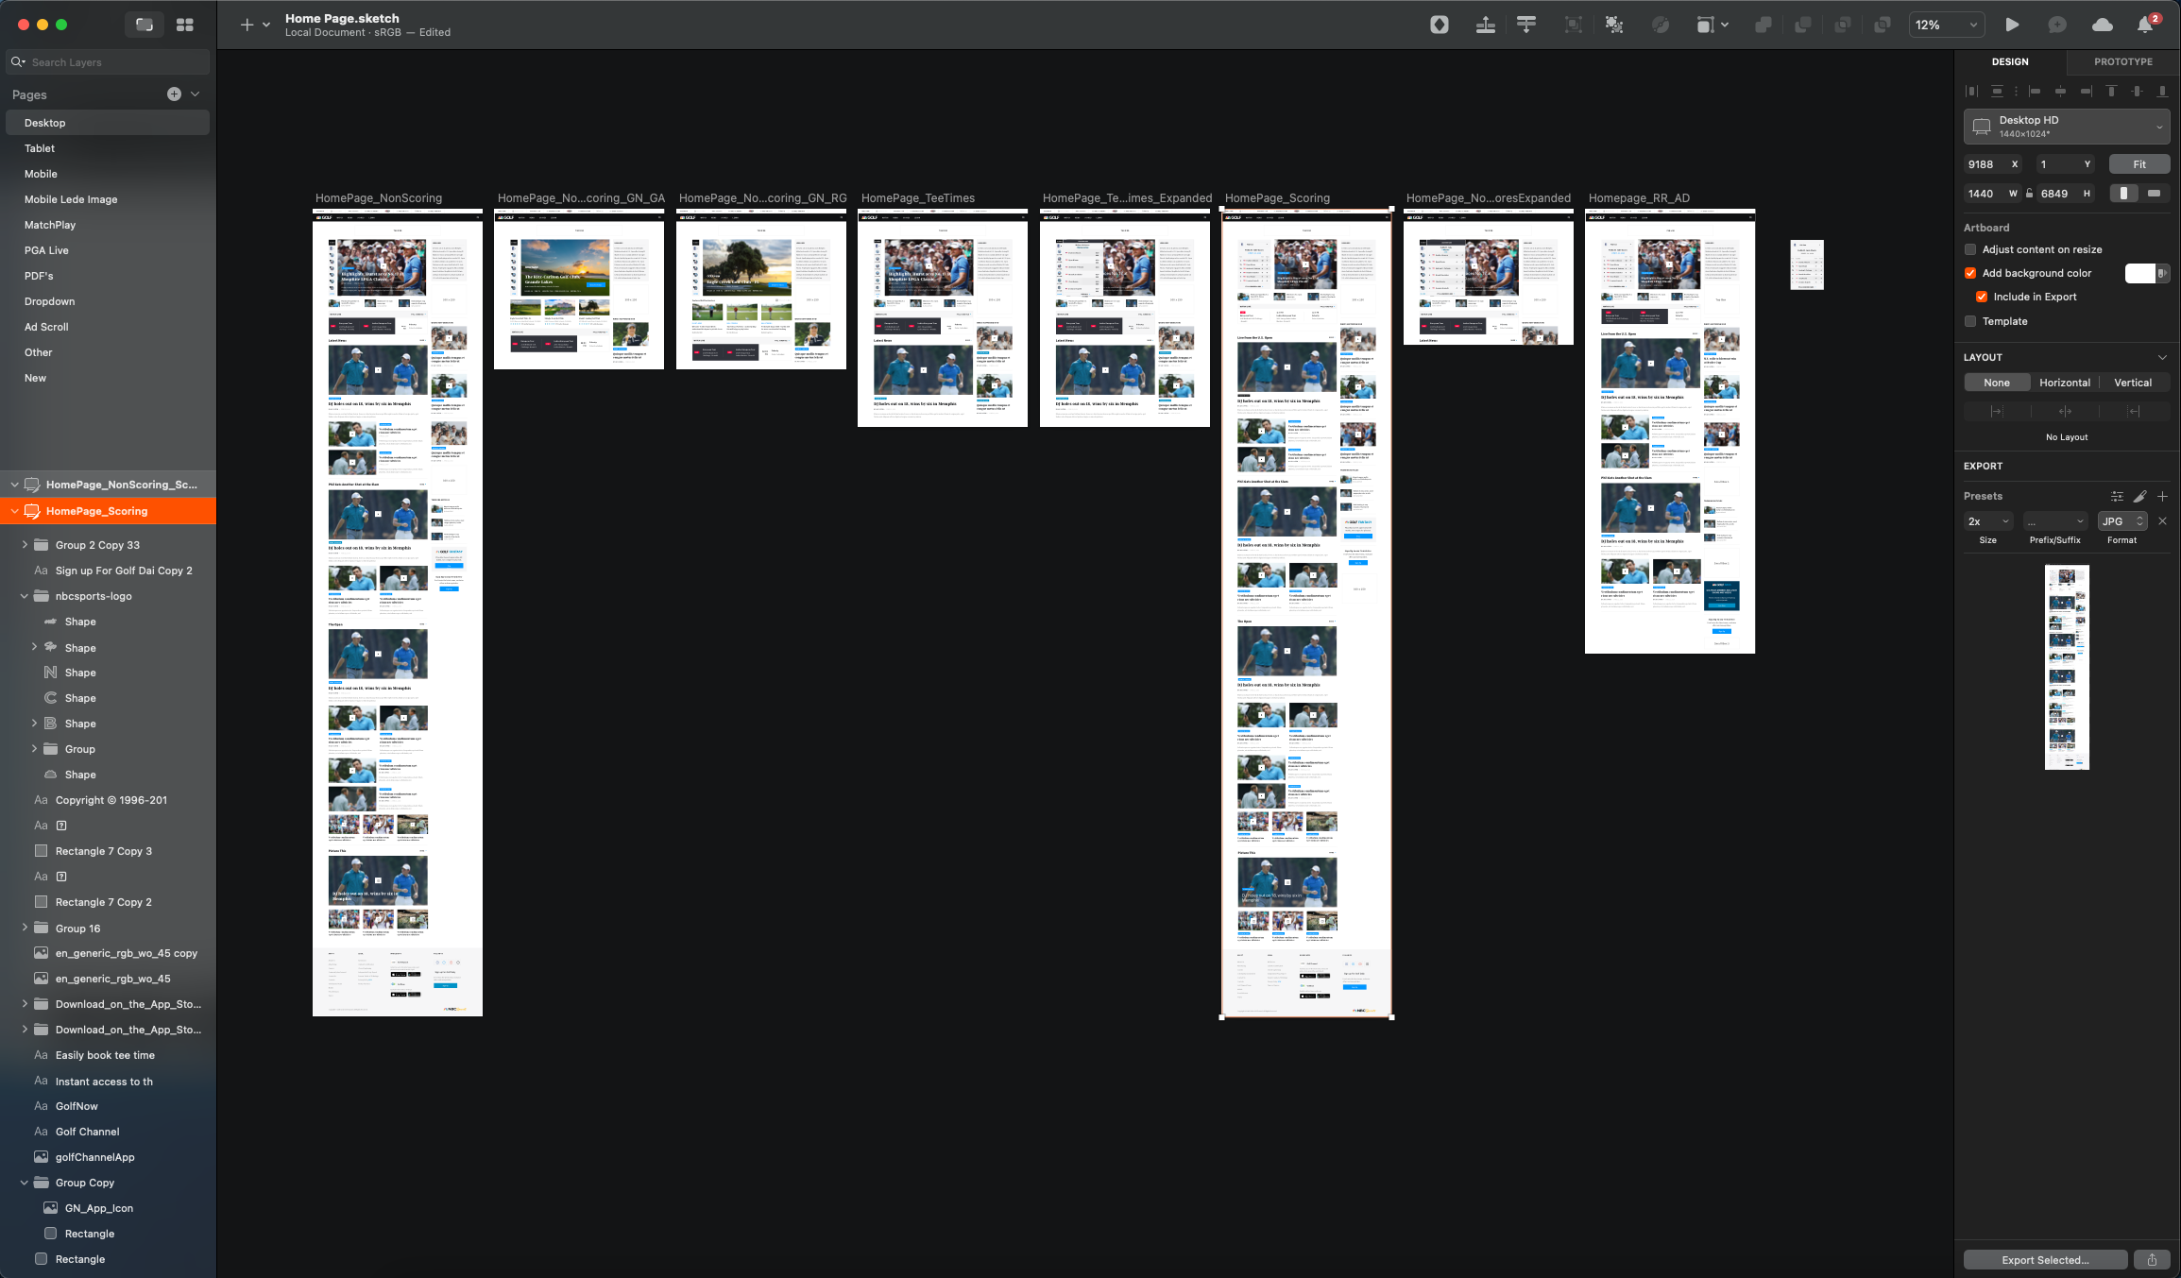This screenshot has height=1278, width=2181.
Task: Enable the Template checkbox
Action: click(x=1970, y=321)
